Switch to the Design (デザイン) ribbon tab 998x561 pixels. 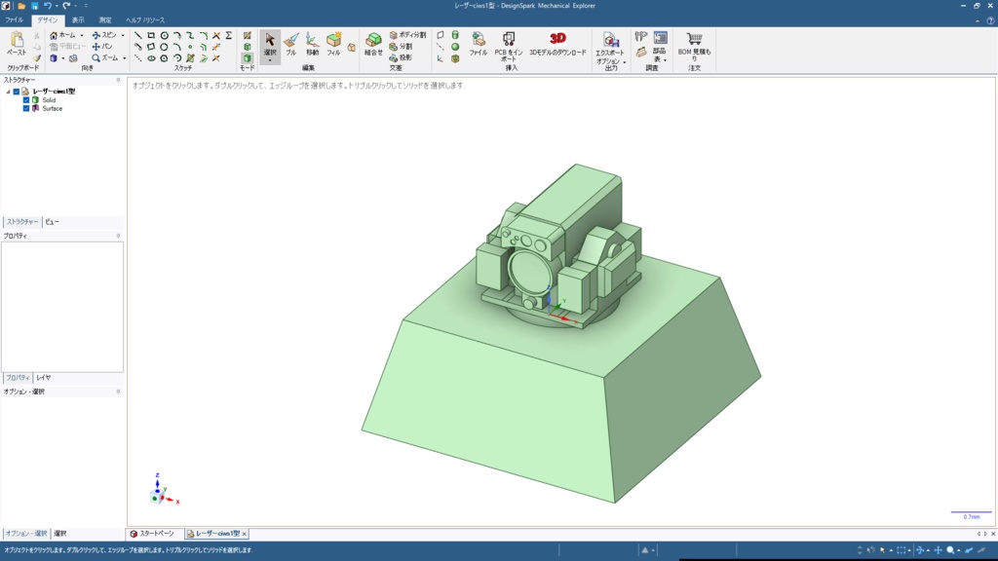47,20
